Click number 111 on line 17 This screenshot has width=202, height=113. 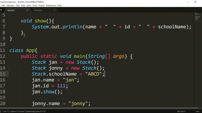tap(61, 86)
